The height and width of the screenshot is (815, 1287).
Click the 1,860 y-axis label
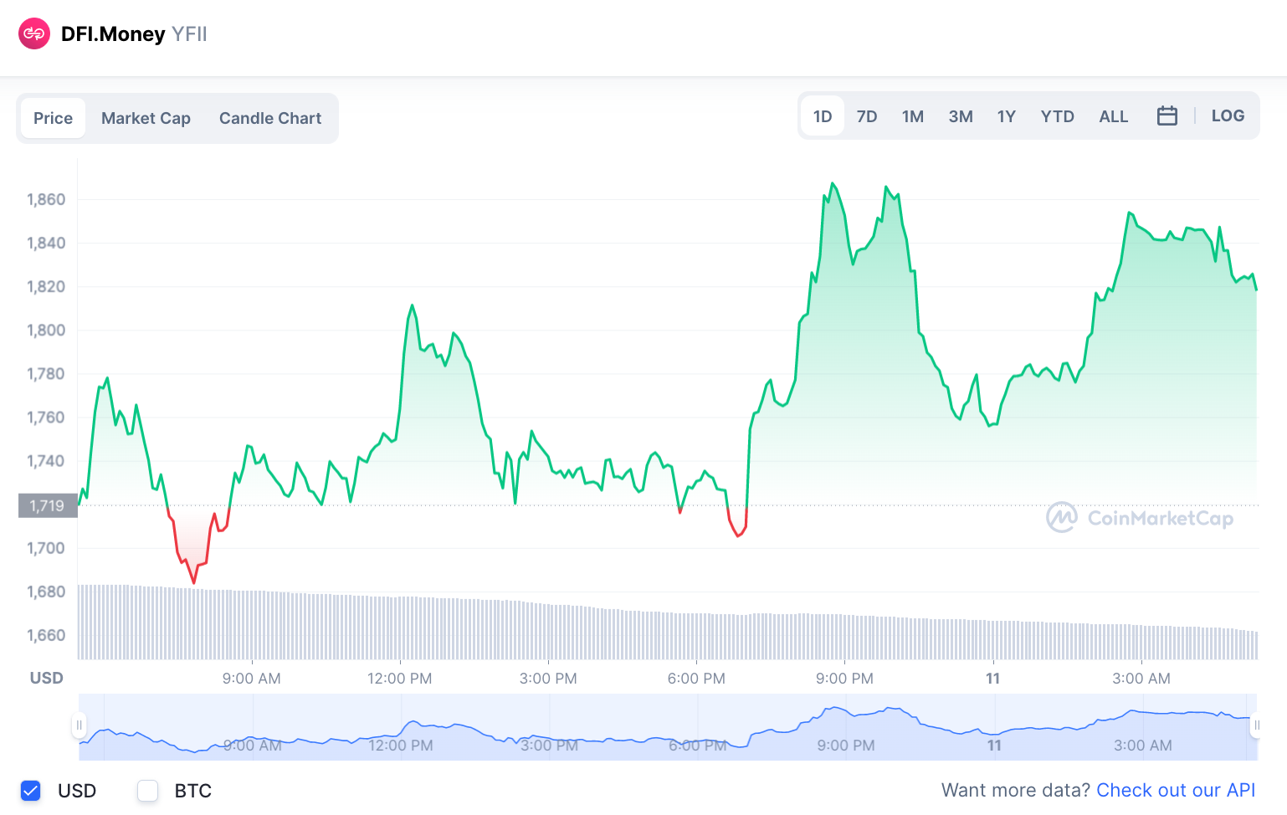click(x=46, y=199)
